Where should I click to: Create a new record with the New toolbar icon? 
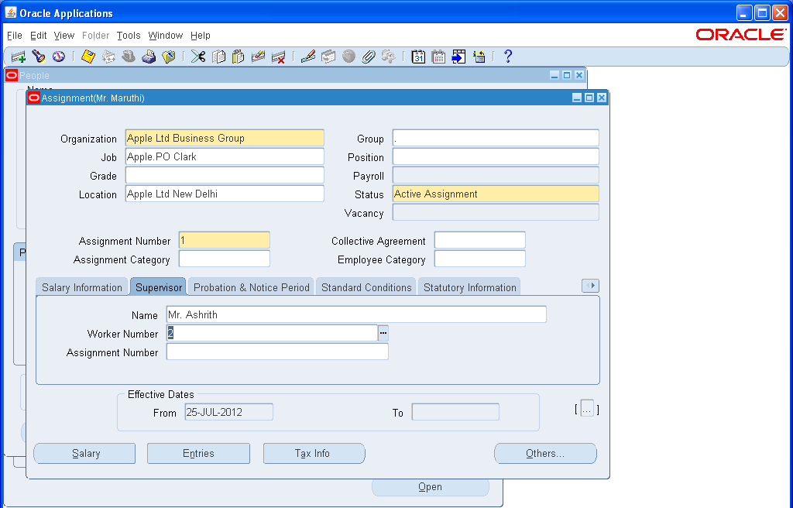[x=17, y=56]
